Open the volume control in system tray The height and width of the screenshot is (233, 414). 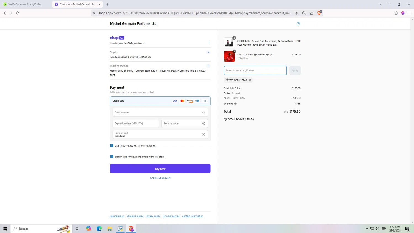[377, 229]
